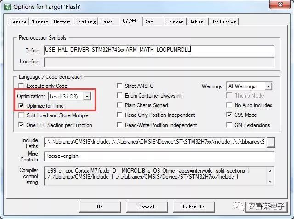Open the Target tab
Image resolution: width=294 pixels, height=219 pixels.
[40, 22]
